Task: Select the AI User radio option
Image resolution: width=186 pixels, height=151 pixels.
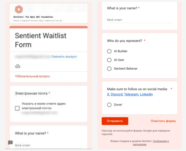Action: coord(109,60)
